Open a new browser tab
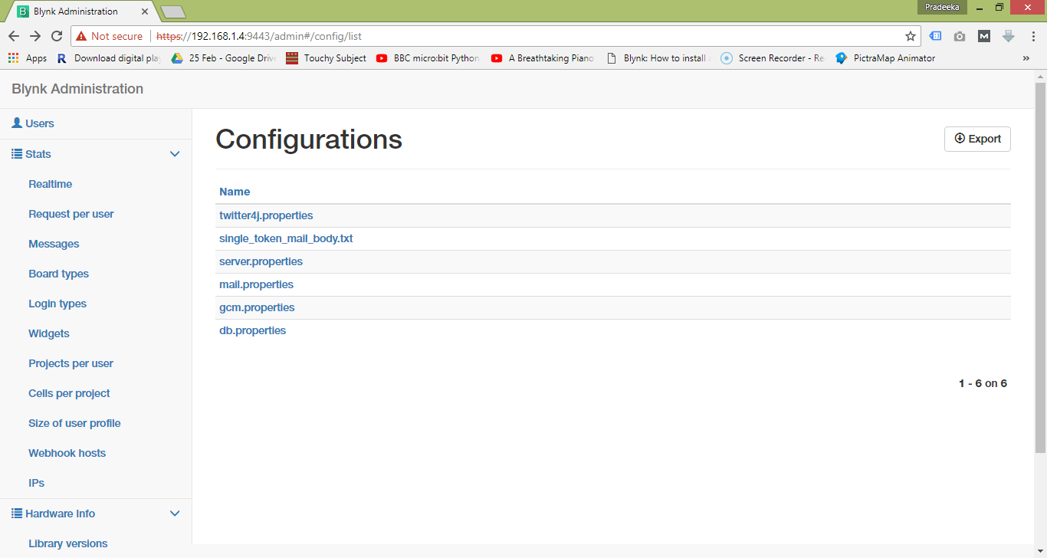The height and width of the screenshot is (558, 1047). (x=173, y=11)
